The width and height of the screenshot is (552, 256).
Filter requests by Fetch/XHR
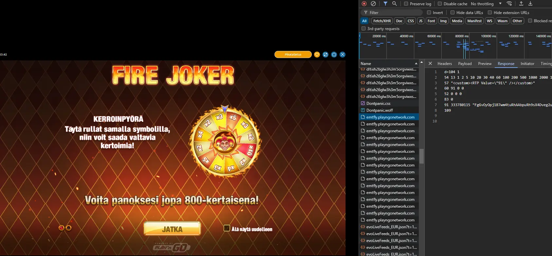coord(382,21)
